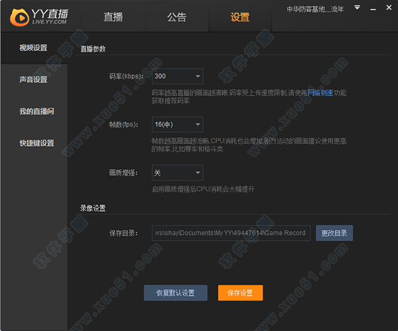This screenshot has height=331, width=398.
Task: Click the 保存目录 path field
Action: (x=232, y=233)
